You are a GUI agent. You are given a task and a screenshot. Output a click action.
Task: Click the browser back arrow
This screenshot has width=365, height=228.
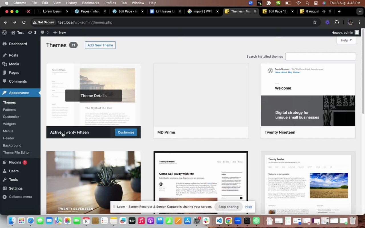(x=6, y=22)
